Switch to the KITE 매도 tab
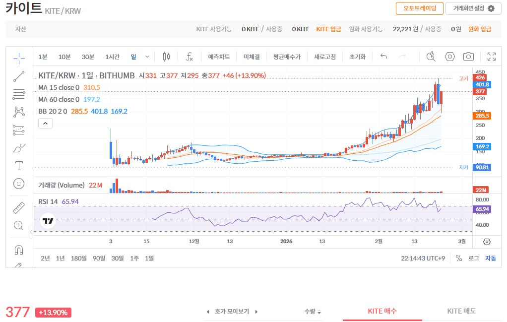Image resolution: width=507 pixels, height=322 pixels. 461,311
